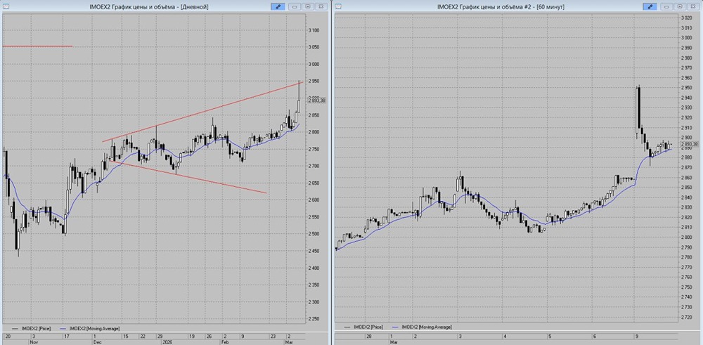Select the horizontal red line near 3 050 in the daily chart

[37, 46]
